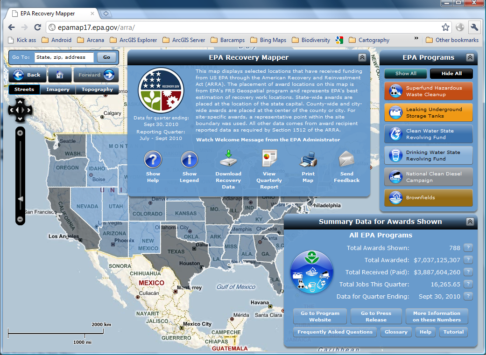Toggle the Brownfields program layer
This screenshot has height=355, width=486.
click(x=428, y=198)
